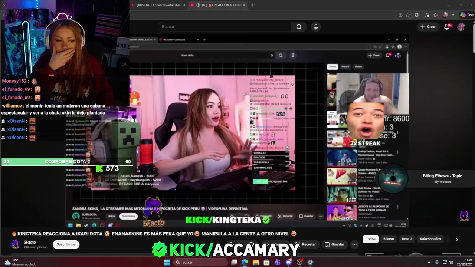The image size is (475, 267).
Task: Open the Crear menu button
Action: point(428,27)
